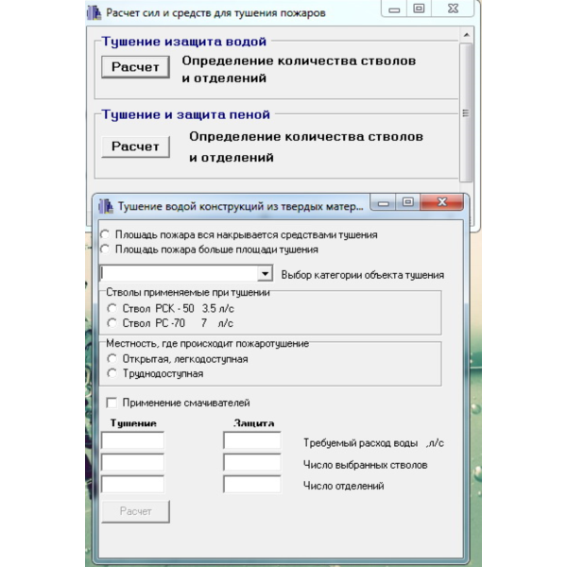The image size is (567, 567).
Task: Click the app icon in the water-extinguishing dialog title bar
Action: click(x=106, y=206)
